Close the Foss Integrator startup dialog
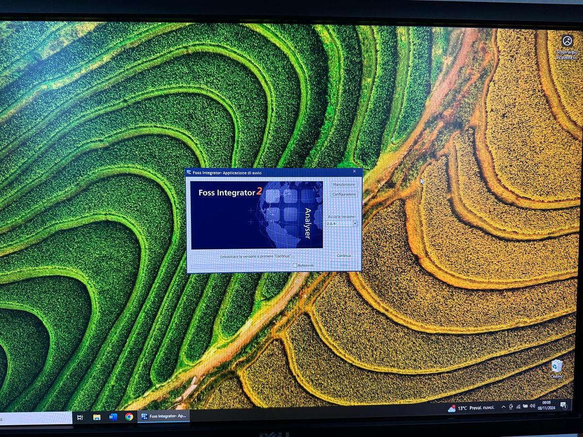The width and height of the screenshot is (583, 437). click(x=354, y=171)
